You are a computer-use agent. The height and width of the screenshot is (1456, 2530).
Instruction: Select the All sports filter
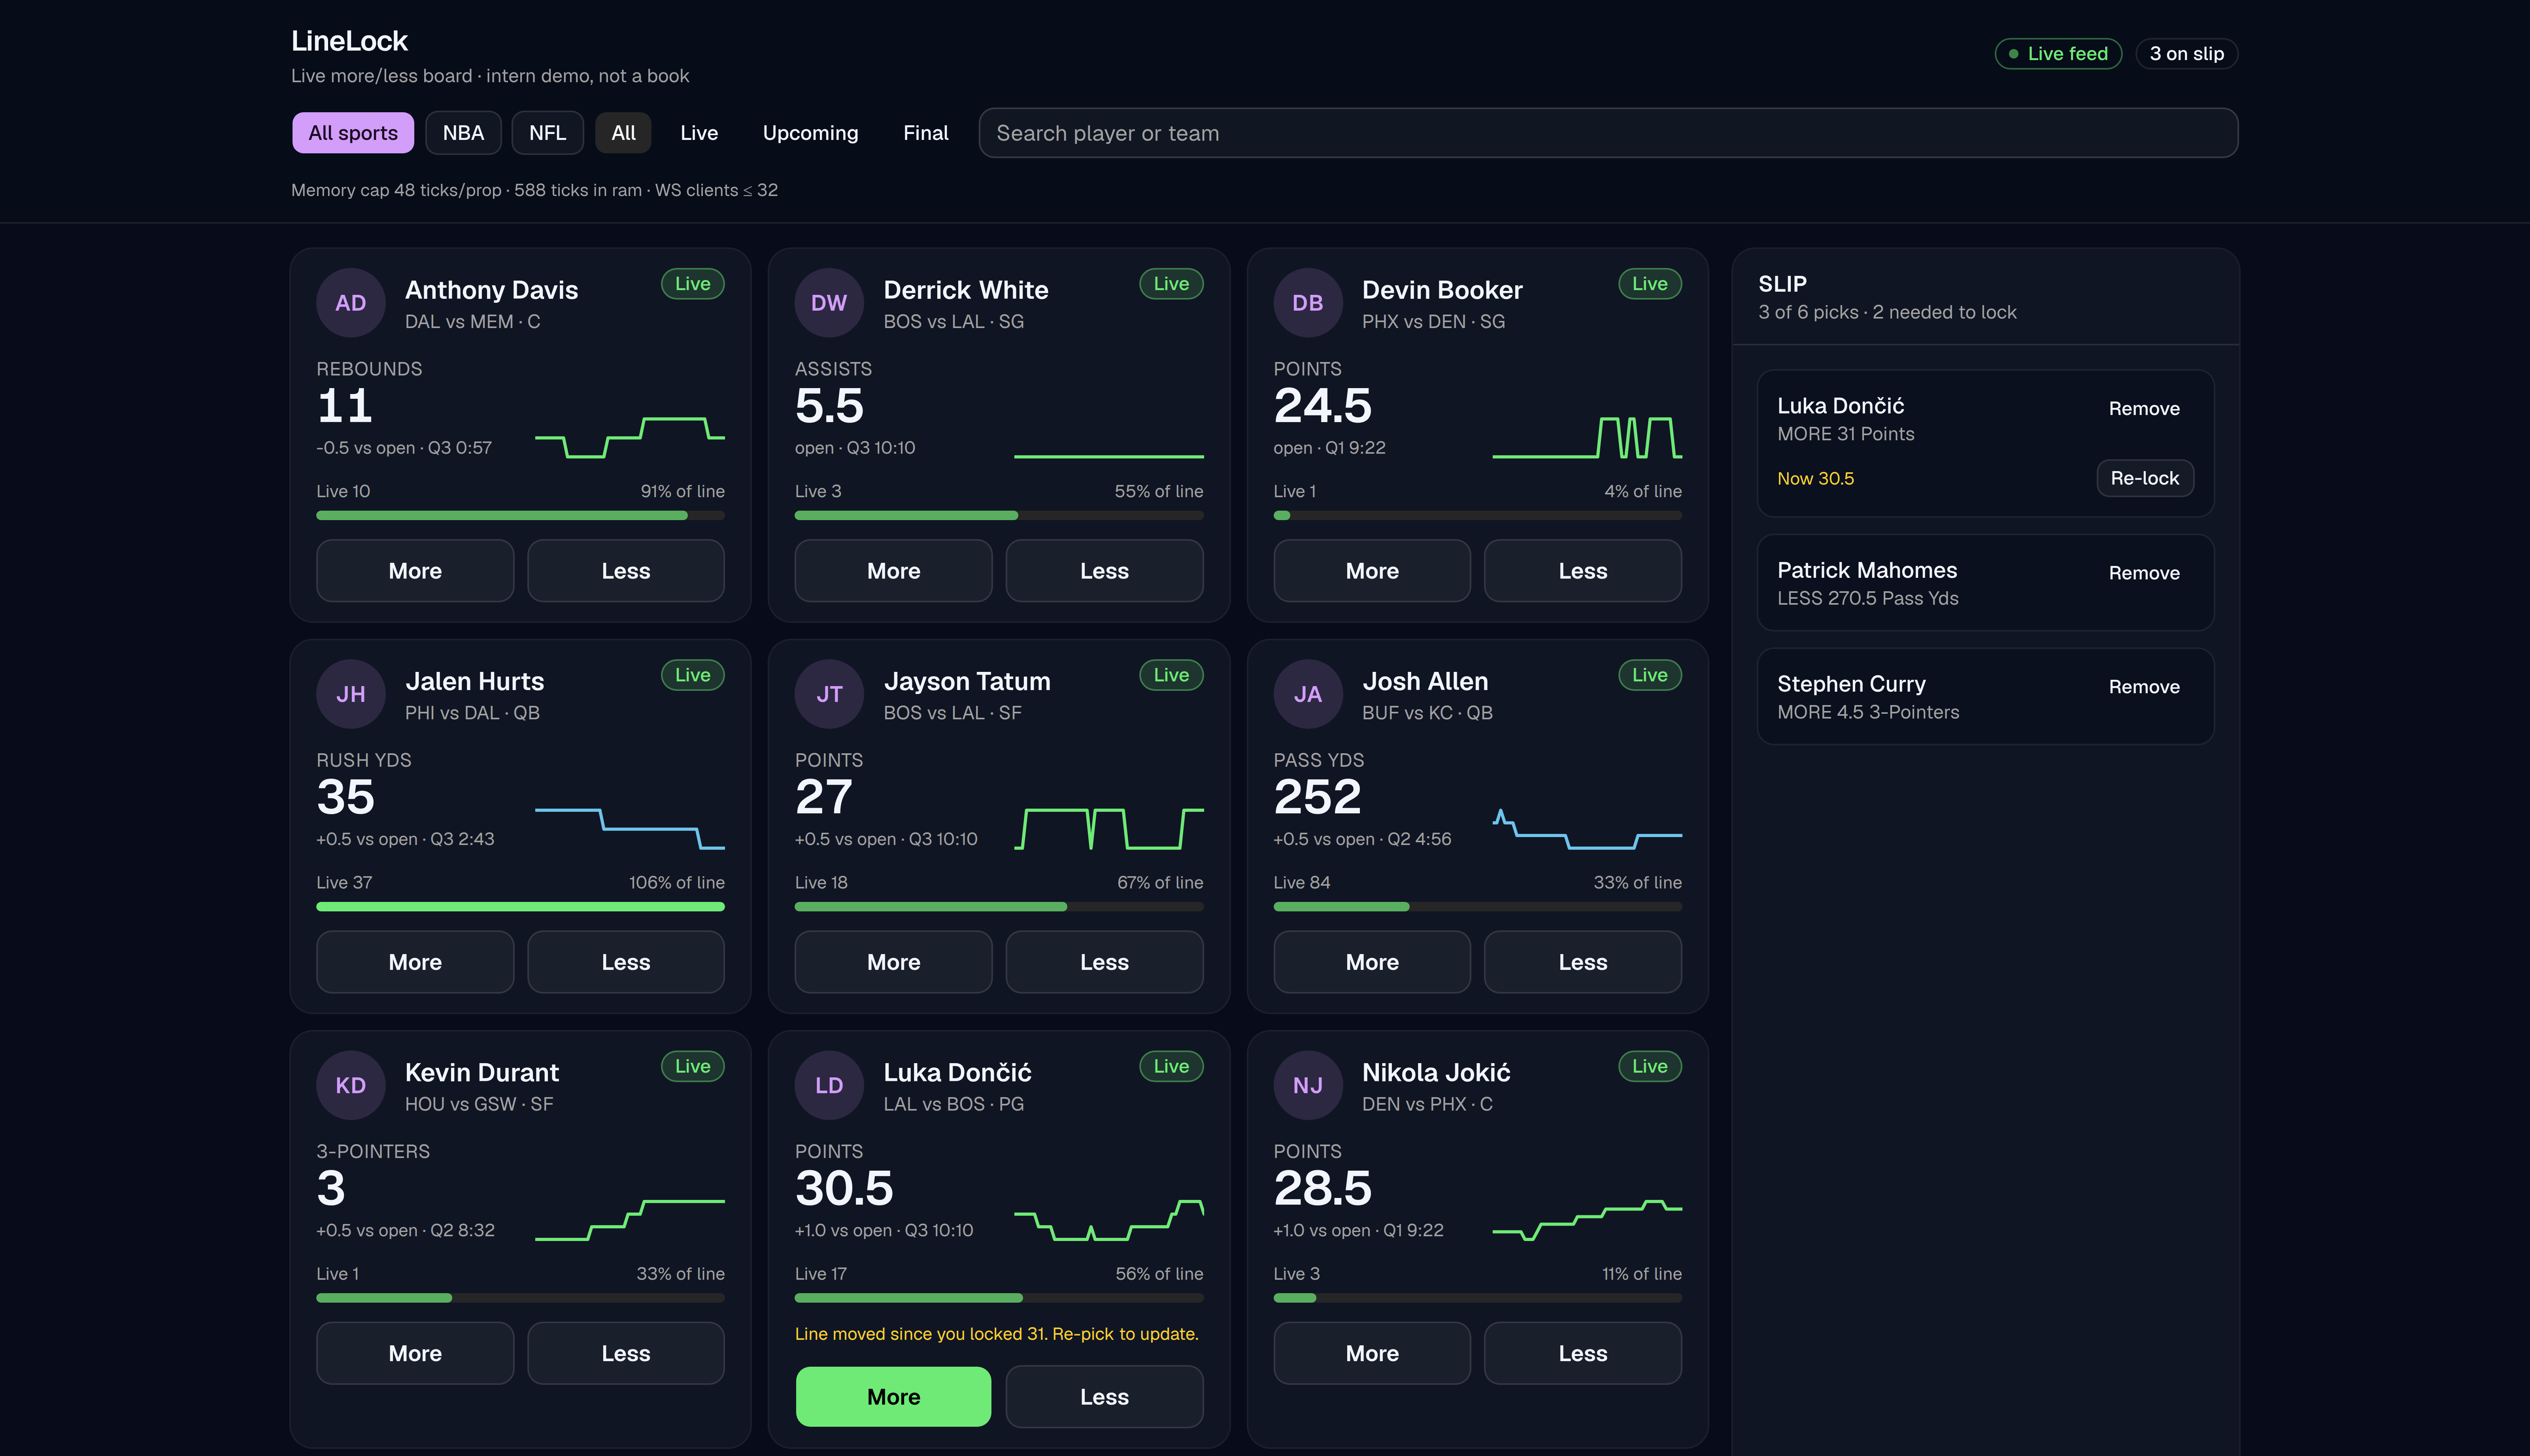[353, 133]
